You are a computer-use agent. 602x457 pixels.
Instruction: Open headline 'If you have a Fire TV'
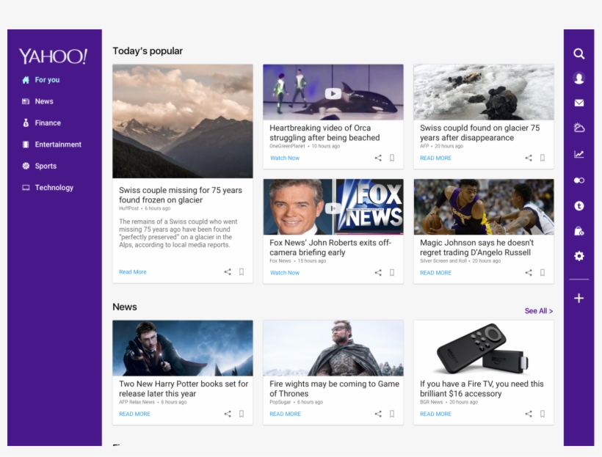tap(482, 389)
